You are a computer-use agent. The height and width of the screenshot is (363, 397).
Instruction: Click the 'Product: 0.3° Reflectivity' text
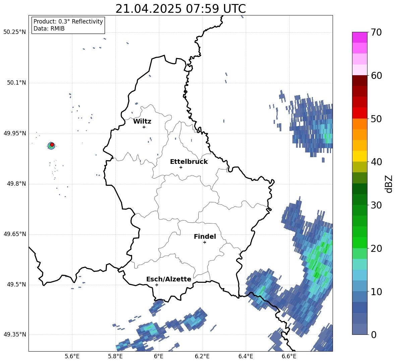click(x=68, y=21)
